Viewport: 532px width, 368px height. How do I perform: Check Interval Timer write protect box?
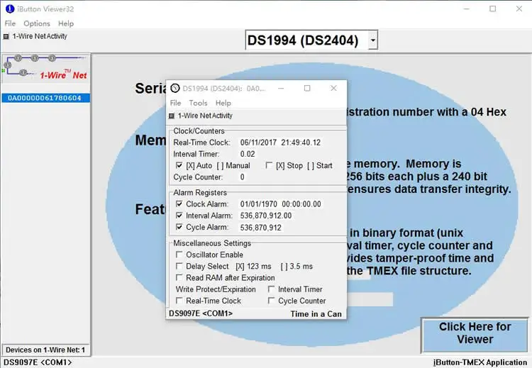[x=271, y=289]
